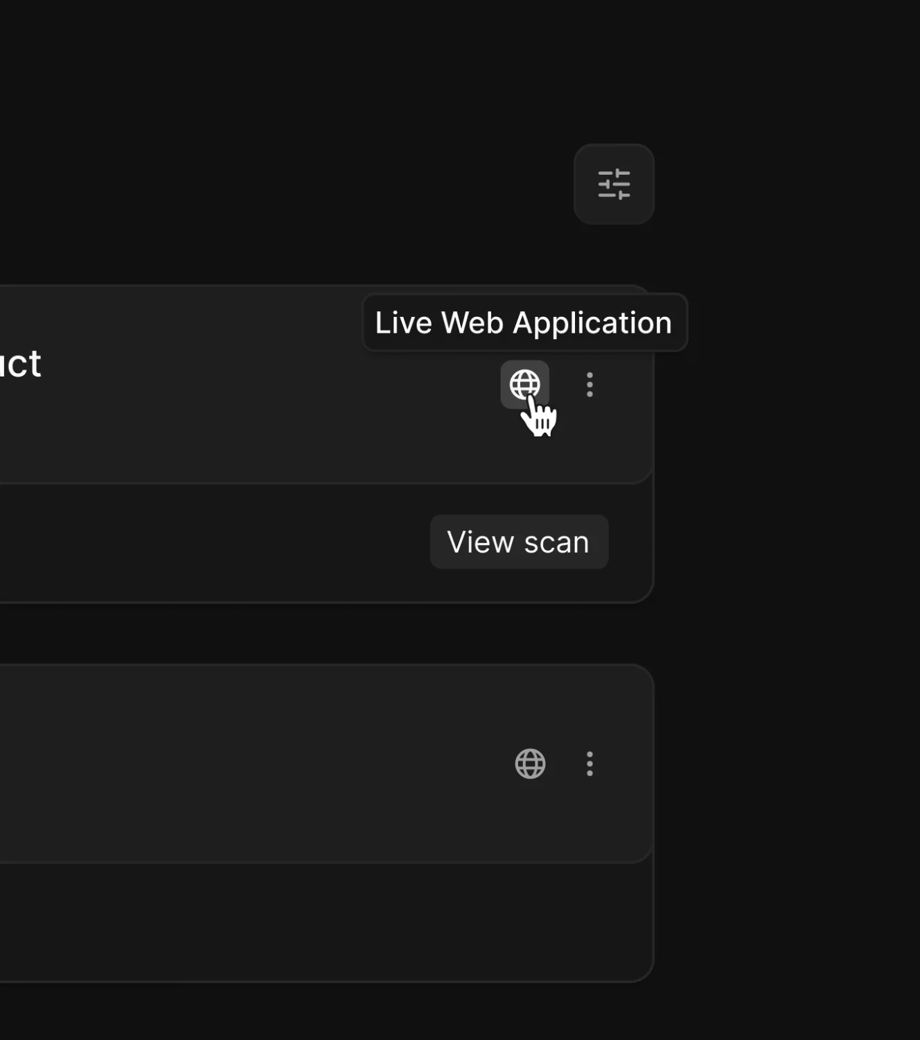Open the scan details using View scan
The image size is (920, 1040).
click(519, 541)
